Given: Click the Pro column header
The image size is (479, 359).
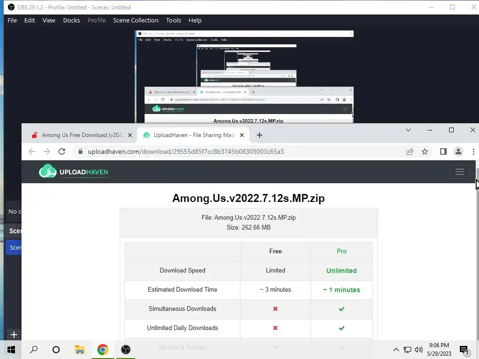Looking at the screenshot, I should click(x=341, y=251).
